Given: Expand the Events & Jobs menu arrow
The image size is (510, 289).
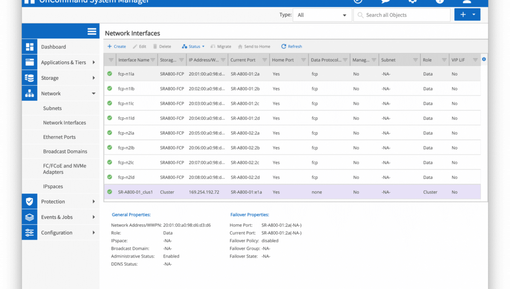Looking at the screenshot, I should (94, 217).
